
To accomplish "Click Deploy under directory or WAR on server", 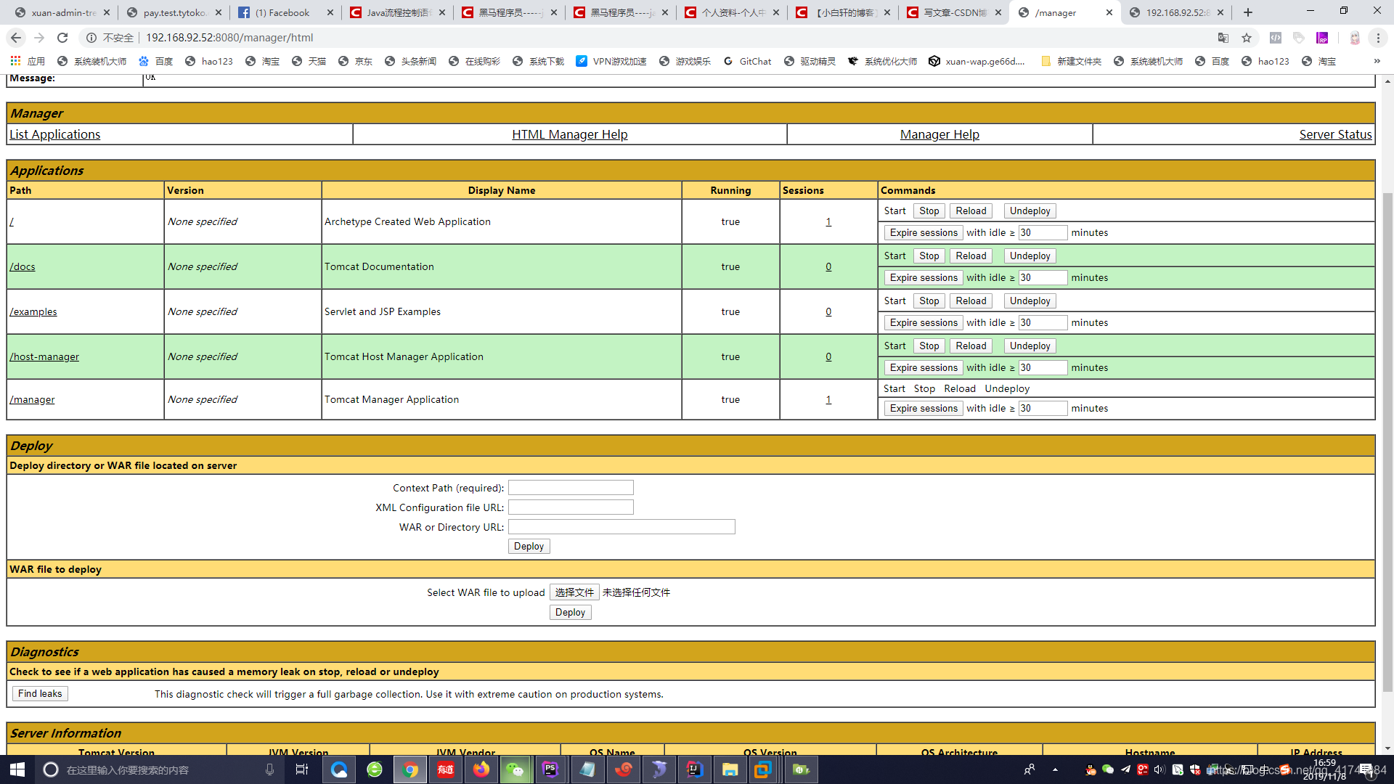I will pyautogui.click(x=529, y=547).
